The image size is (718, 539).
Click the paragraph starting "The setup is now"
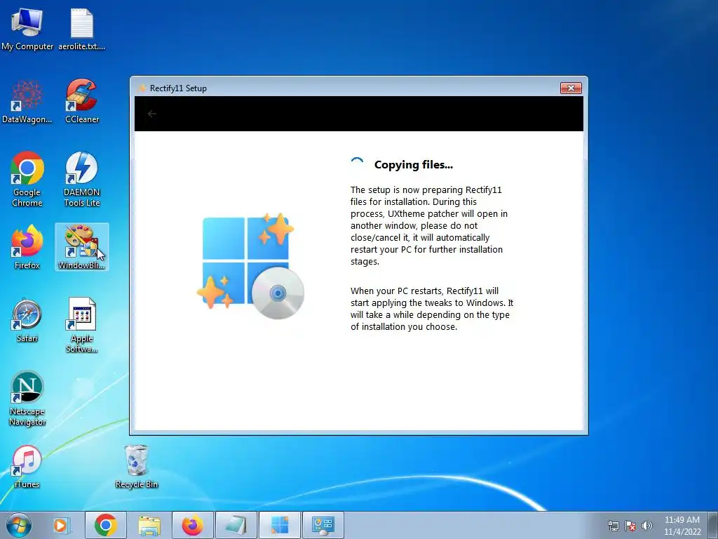tap(429, 225)
